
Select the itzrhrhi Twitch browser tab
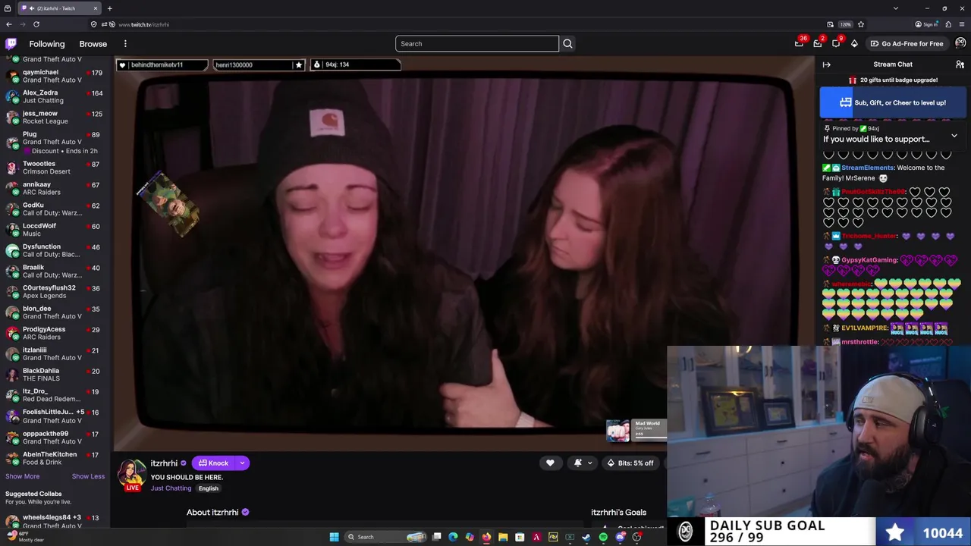click(59, 8)
